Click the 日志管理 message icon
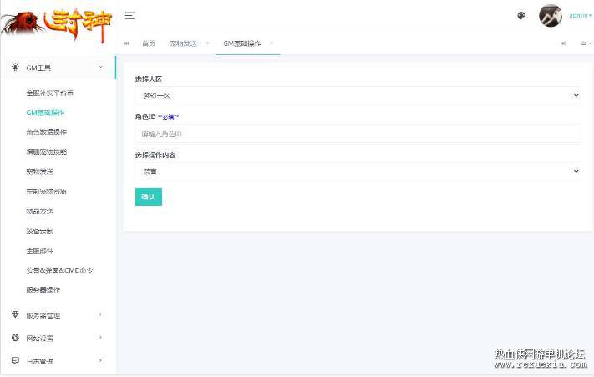 15,361
